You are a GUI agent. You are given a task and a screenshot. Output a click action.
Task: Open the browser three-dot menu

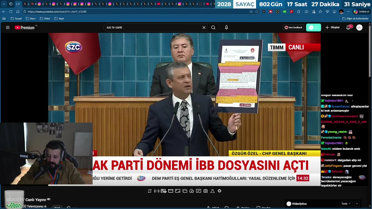tap(348, 12)
